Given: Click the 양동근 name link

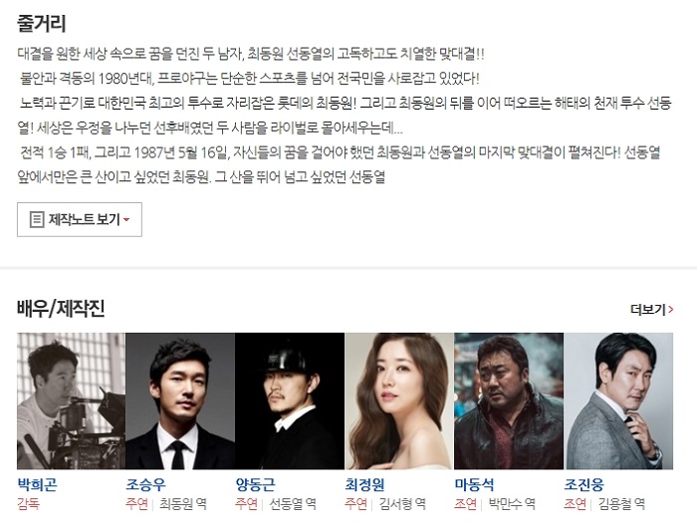Looking at the screenshot, I should tap(256, 484).
